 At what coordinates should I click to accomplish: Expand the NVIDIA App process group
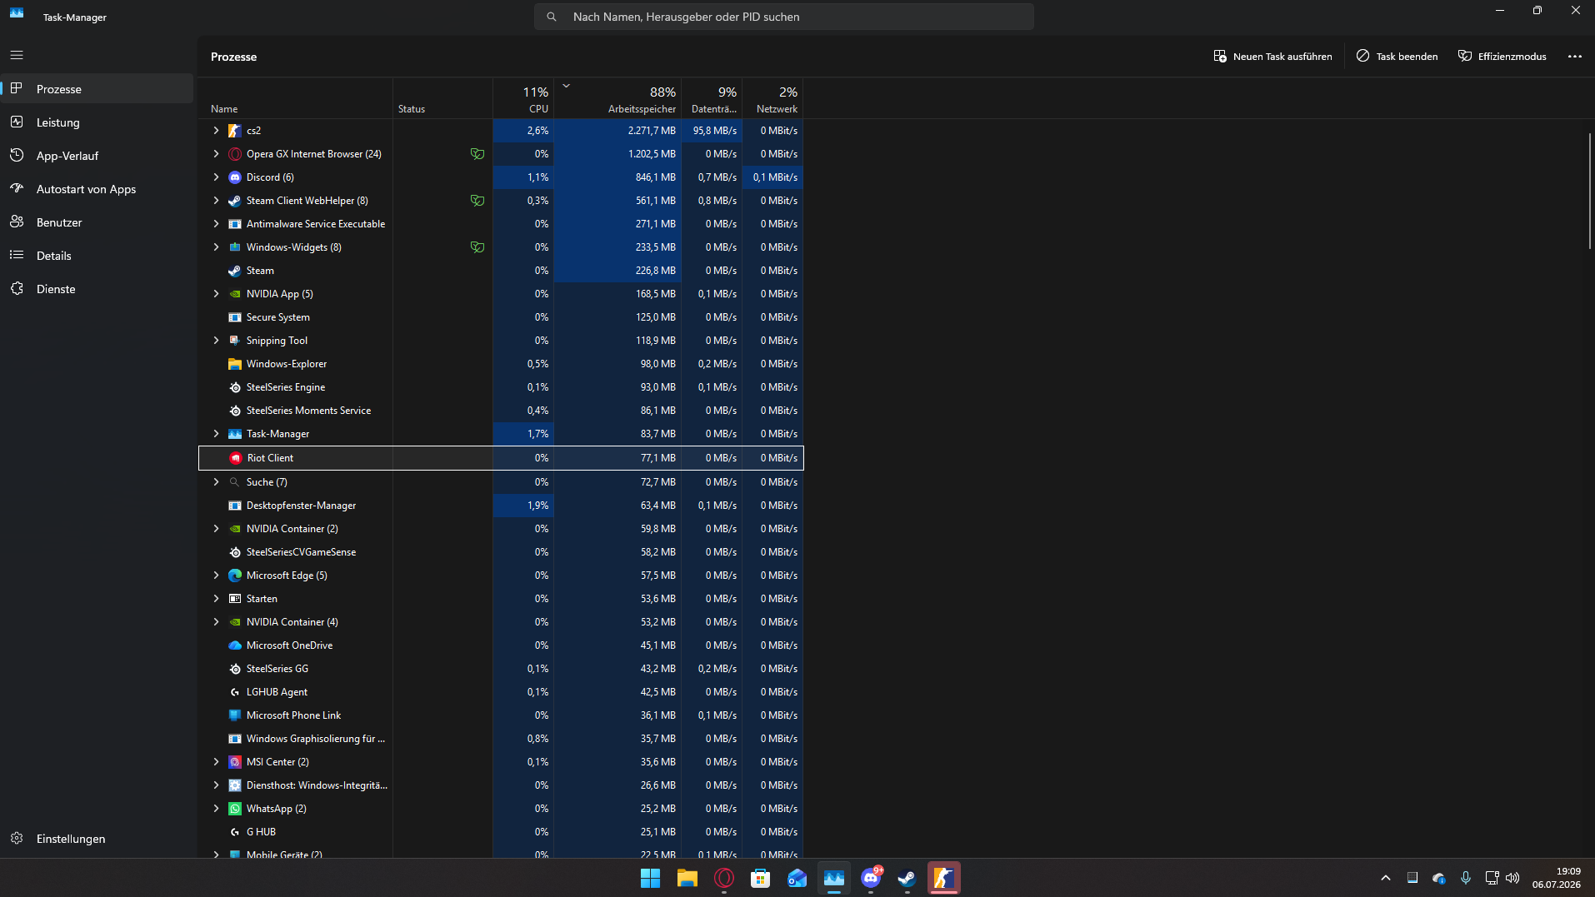(216, 294)
